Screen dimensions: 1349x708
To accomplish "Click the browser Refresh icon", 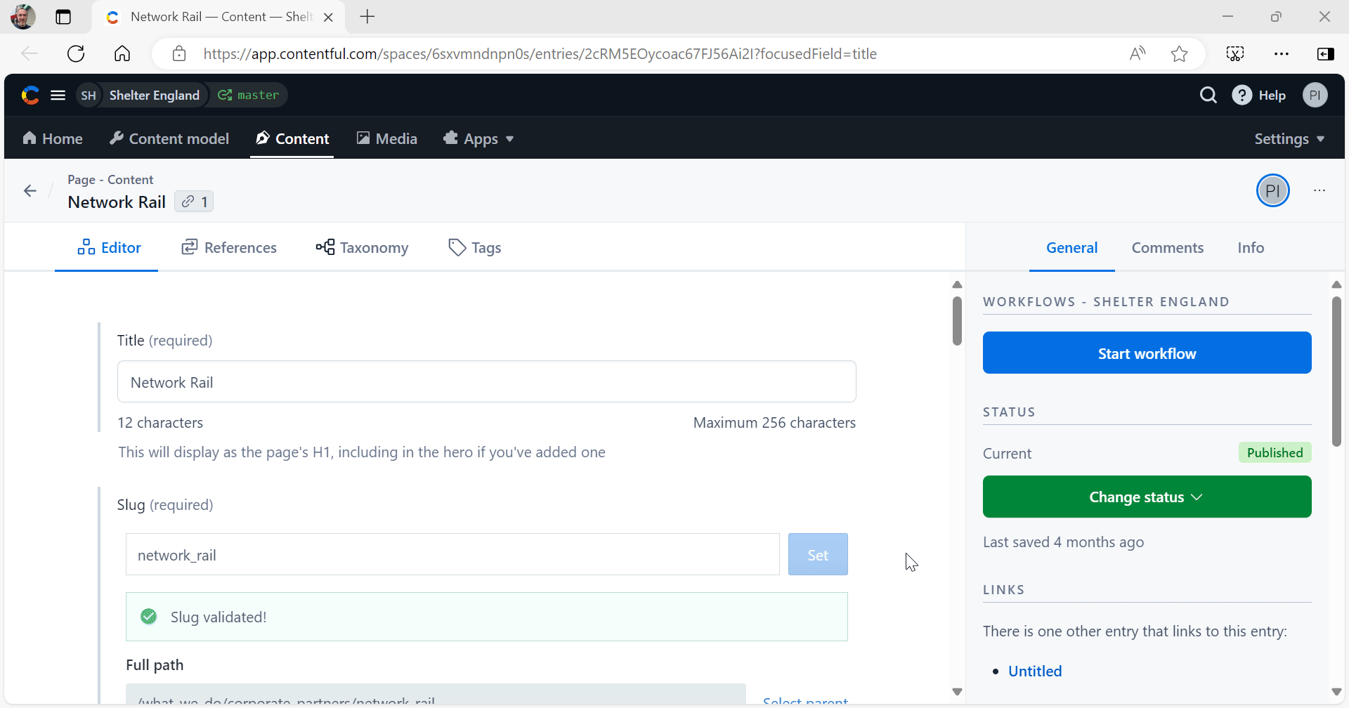I will (x=76, y=53).
